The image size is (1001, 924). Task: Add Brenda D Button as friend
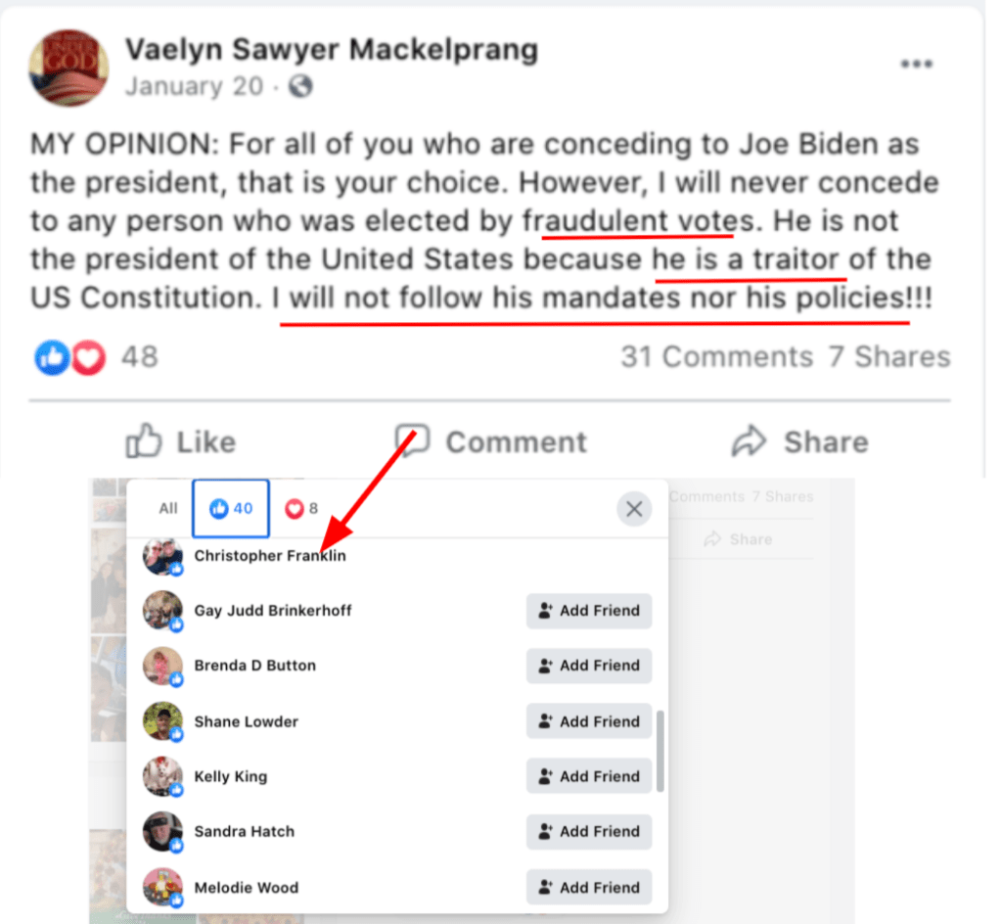pyautogui.click(x=589, y=666)
